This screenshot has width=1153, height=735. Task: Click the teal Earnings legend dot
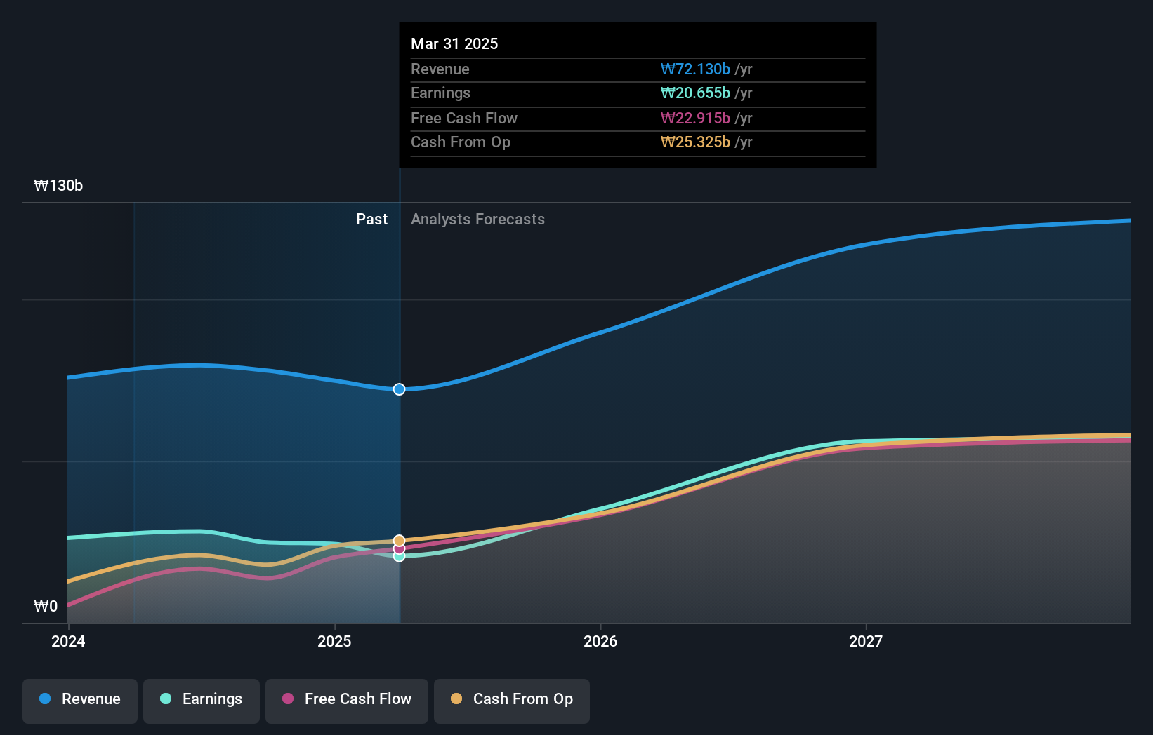pos(165,699)
